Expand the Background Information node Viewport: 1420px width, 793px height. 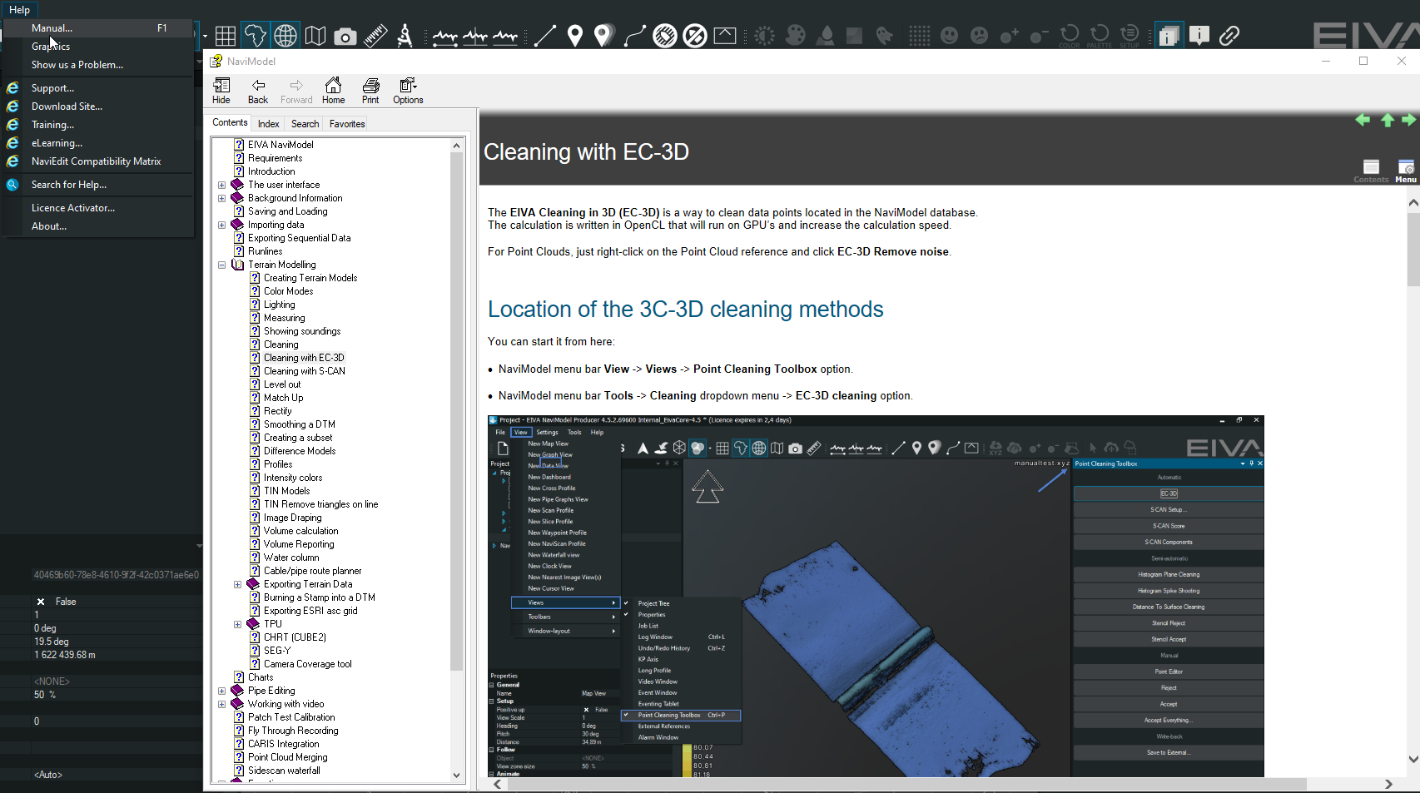pyautogui.click(x=221, y=198)
